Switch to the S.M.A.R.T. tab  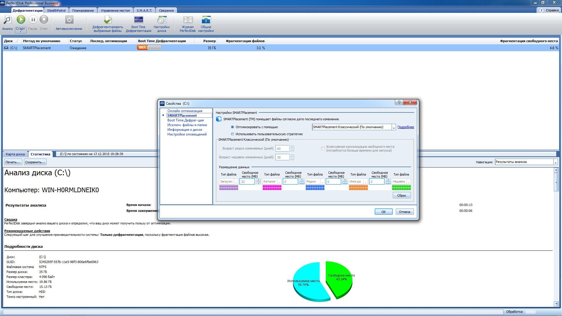144,11
